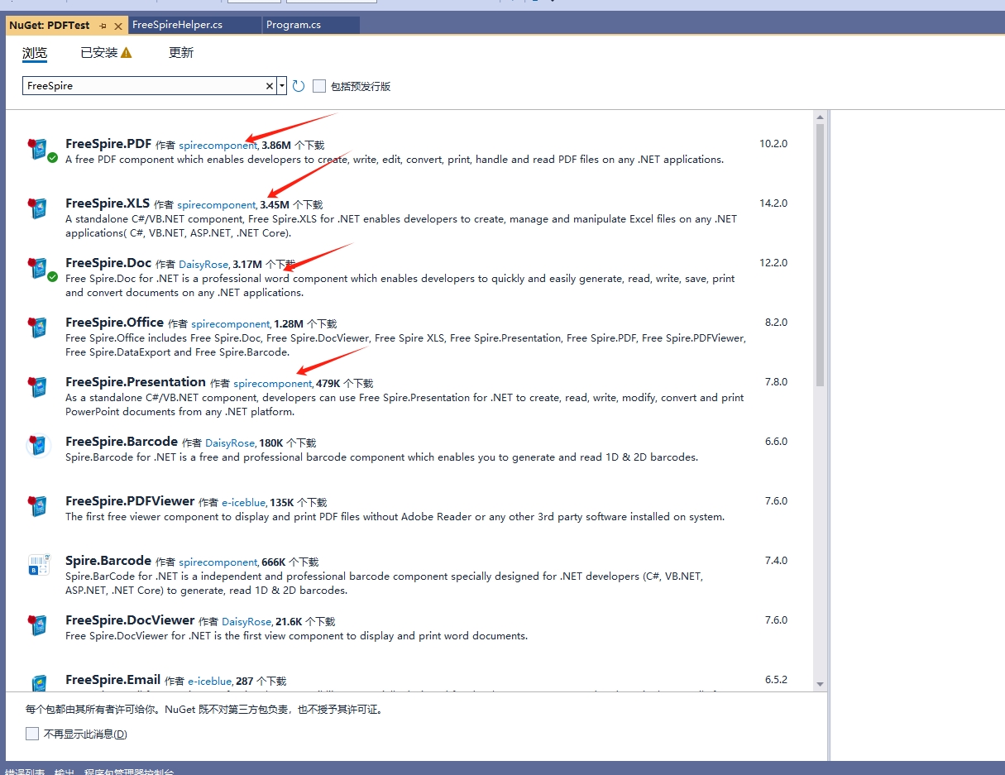The image size is (1005, 775).
Task: Toggle include prerelease checkbox
Action: 319,86
